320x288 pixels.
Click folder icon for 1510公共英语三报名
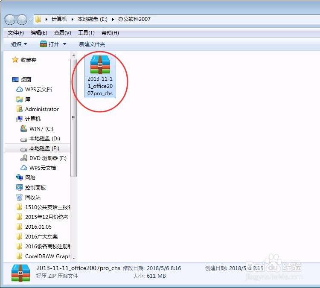pyautogui.click(x=19, y=207)
